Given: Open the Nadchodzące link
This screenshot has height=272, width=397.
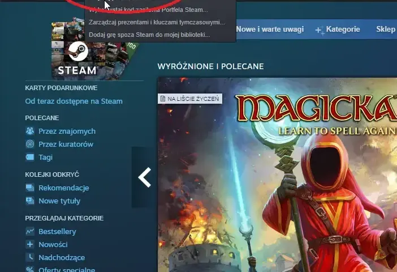Looking at the screenshot, I should pos(62,257).
